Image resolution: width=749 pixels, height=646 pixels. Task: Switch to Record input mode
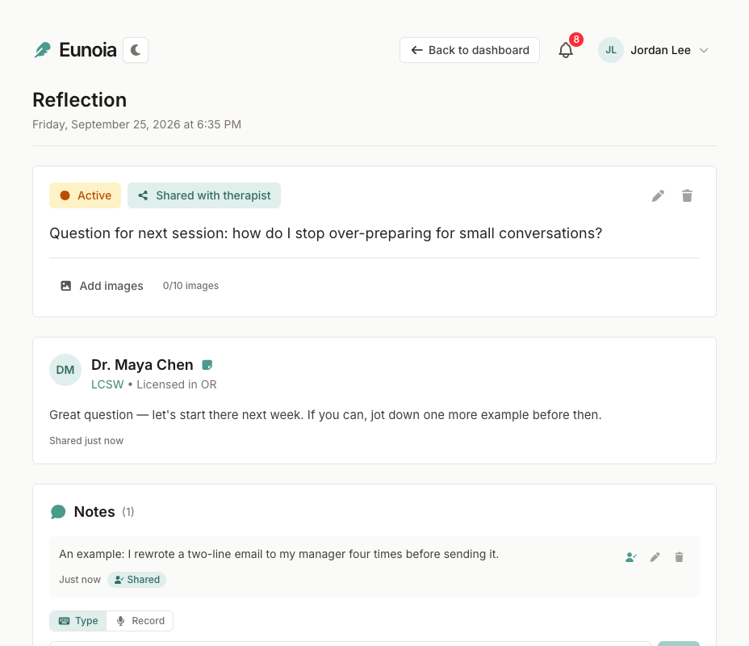pos(140,621)
